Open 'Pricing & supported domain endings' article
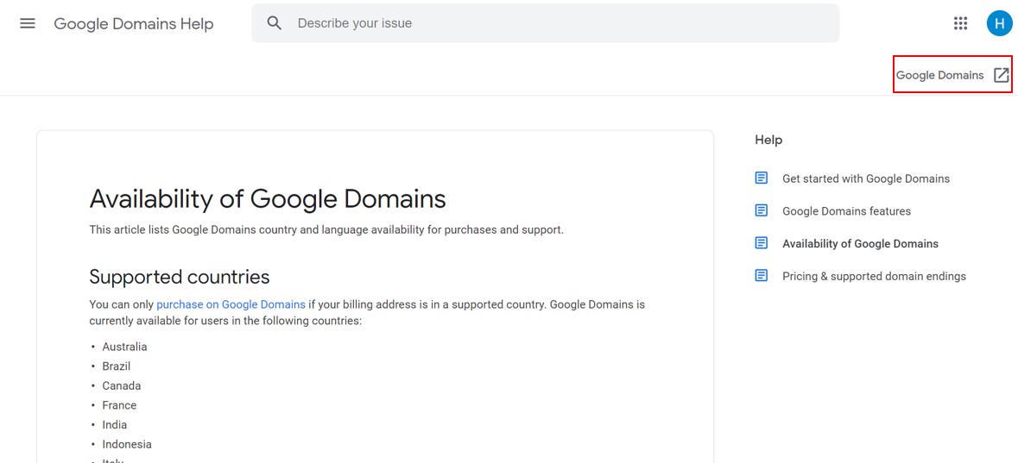The height and width of the screenshot is (463, 1018). coord(874,277)
